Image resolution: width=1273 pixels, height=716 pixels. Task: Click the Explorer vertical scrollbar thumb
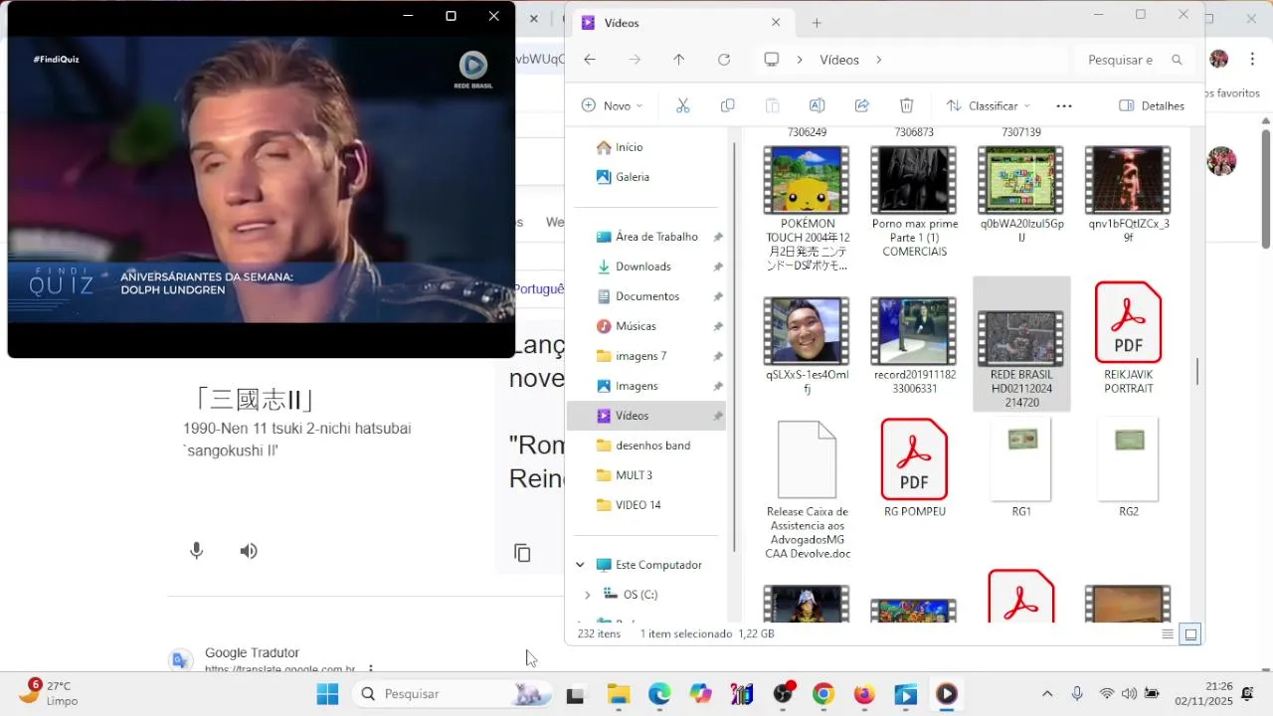[1197, 372]
